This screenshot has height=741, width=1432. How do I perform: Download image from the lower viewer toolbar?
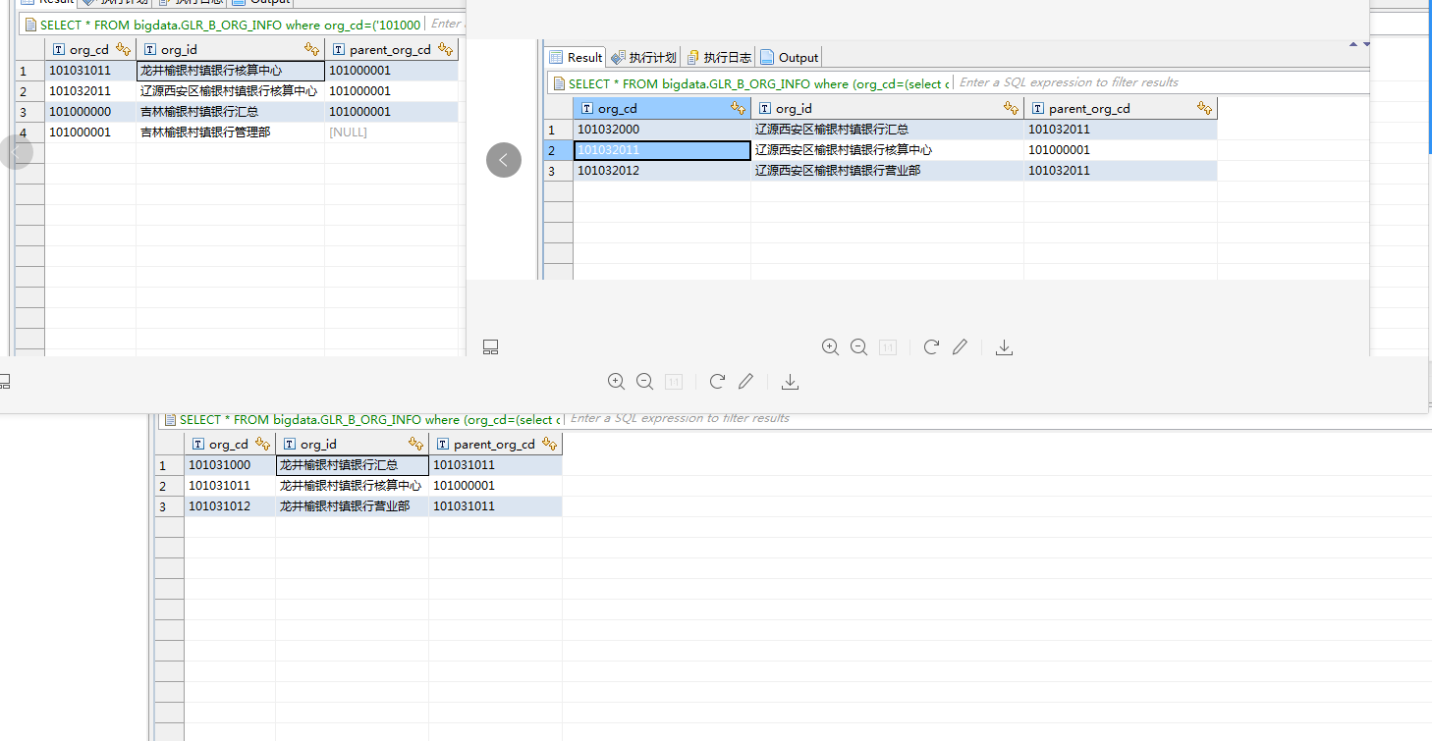pyautogui.click(x=790, y=382)
